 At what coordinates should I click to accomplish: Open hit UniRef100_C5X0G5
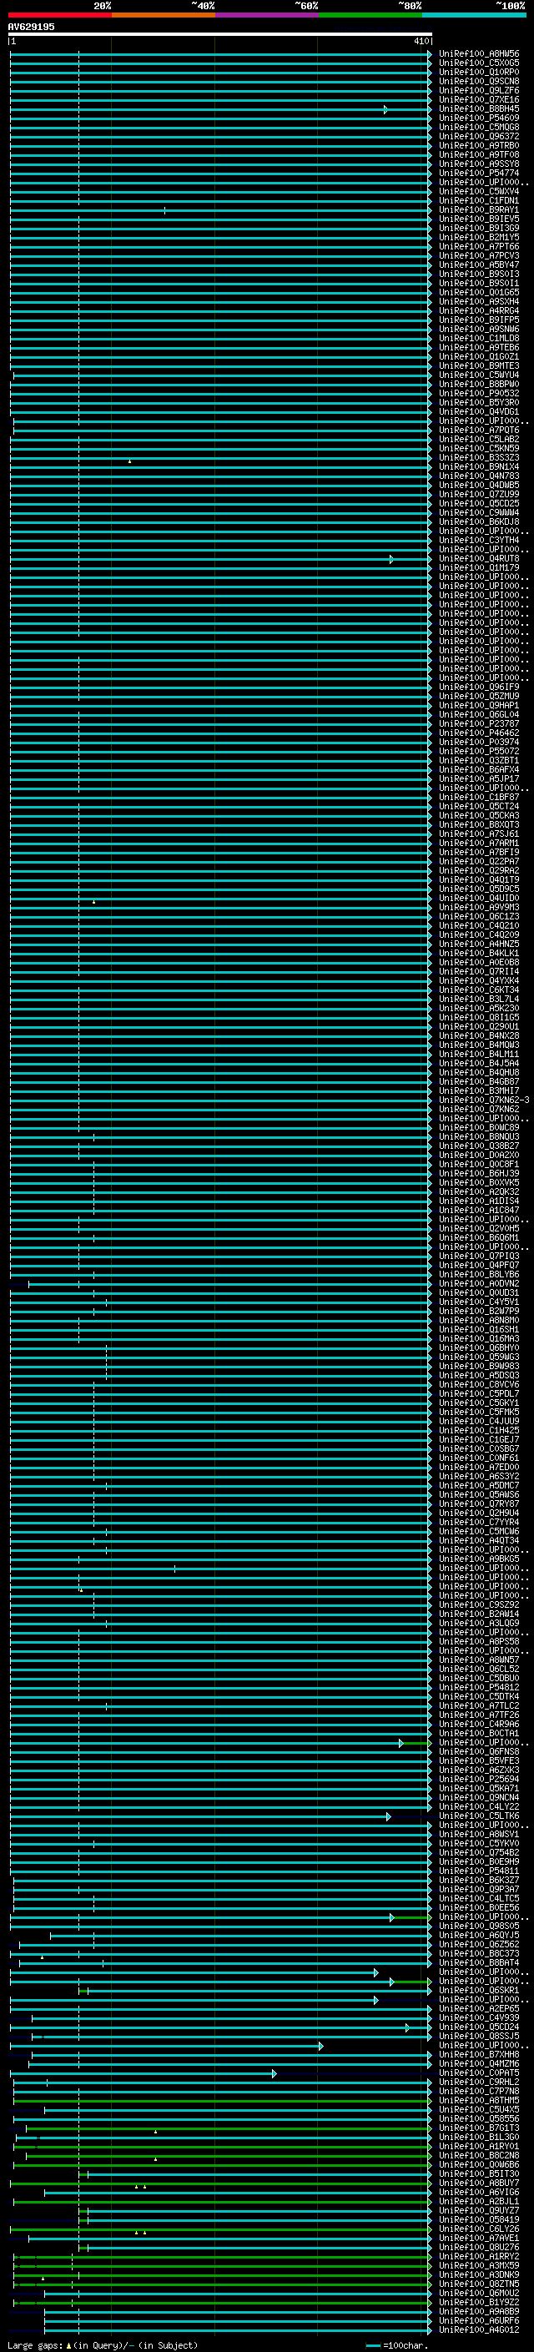point(479,63)
